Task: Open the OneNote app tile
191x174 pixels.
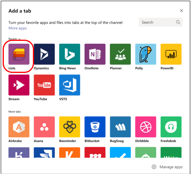Action: (95, 54)
